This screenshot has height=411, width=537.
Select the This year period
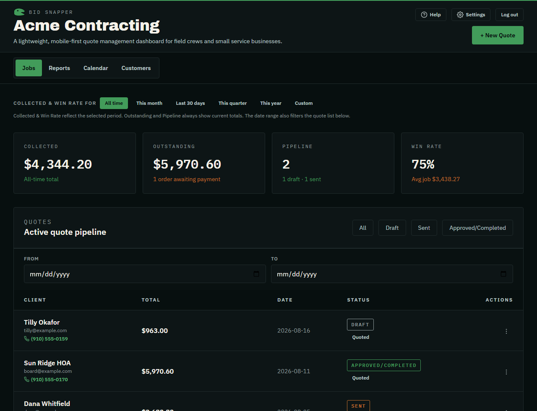[x=271, y=103]
